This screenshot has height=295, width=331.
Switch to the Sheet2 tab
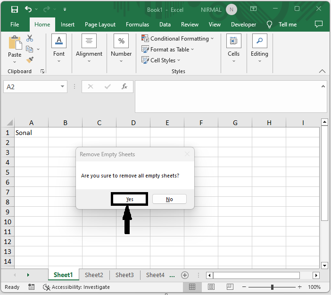click(x=94, y=275)
